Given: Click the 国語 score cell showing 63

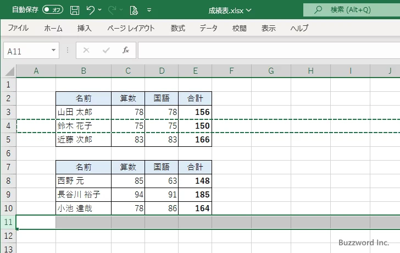Looking at the screenshot, I should [162, 181].
